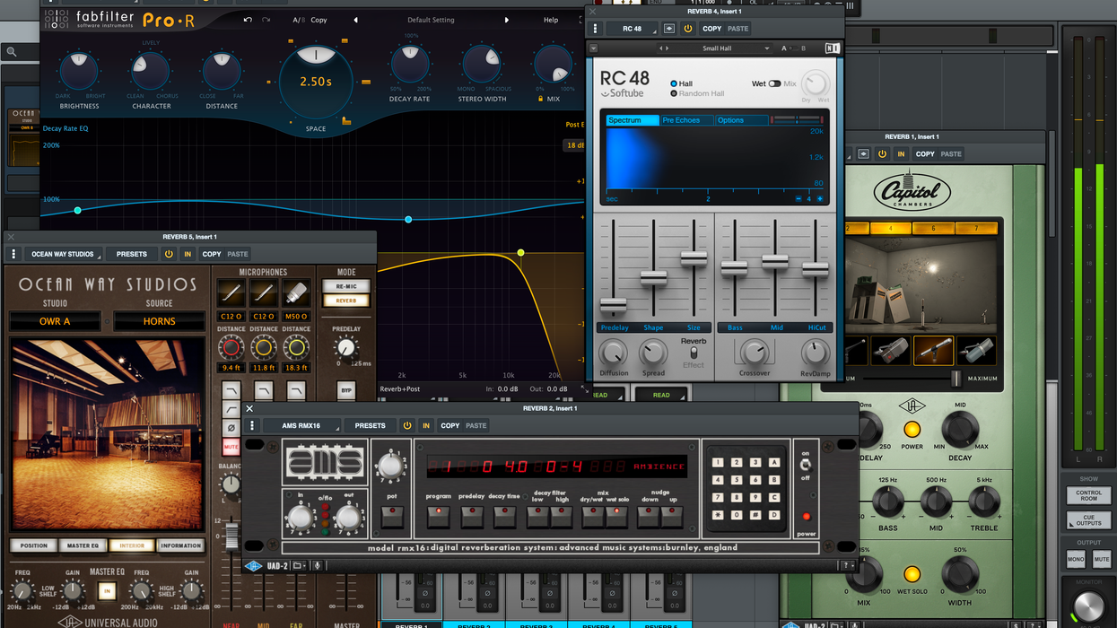The height and width of the screenshot is (628, 1117).
Task: Toggle the Wet Solo button on Capitol Chambers
Action: click(912, 574)
